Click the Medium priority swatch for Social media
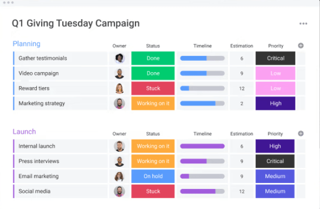Image resolution: width=320 pixels, height=209 pixels. (x=275, y=191)
